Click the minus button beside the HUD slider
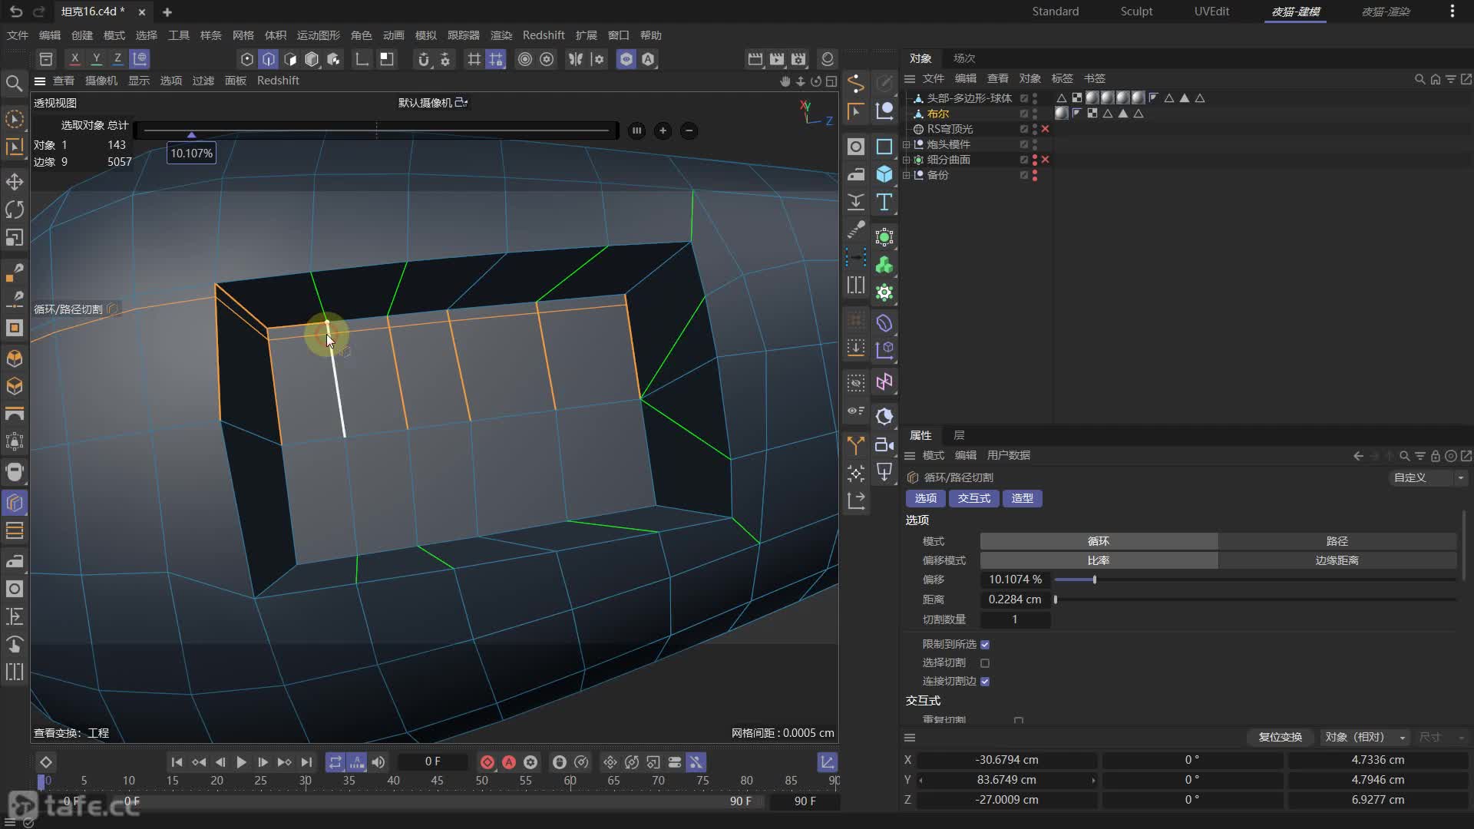The height and width of the screenshot is (829, 1474). (689, 130)
